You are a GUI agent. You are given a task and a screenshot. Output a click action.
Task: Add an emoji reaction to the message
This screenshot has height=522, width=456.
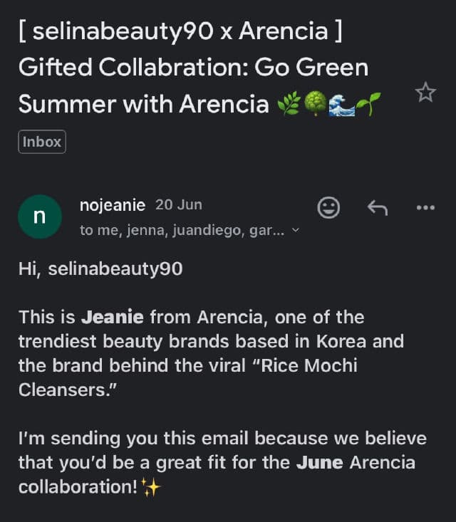click(328, 208)
